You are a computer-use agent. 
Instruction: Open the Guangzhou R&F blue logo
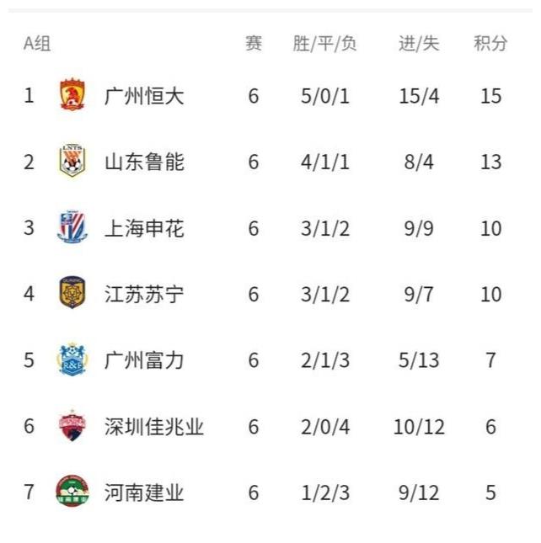(x=72, y=359)
